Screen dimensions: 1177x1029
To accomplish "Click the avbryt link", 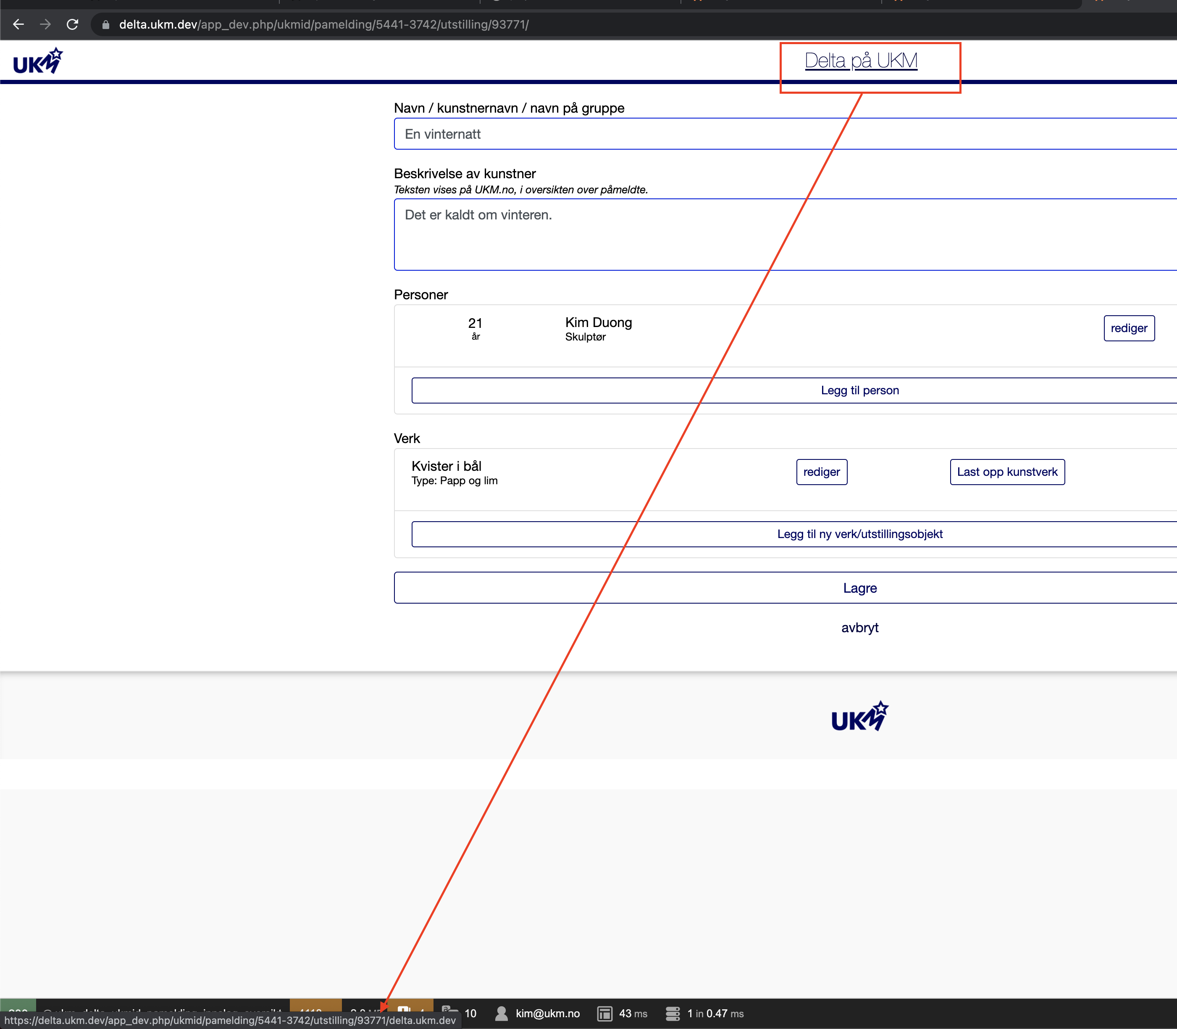I will 859,627.
